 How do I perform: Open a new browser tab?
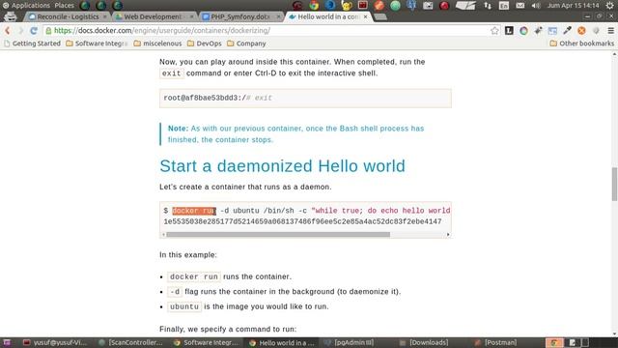380,17
